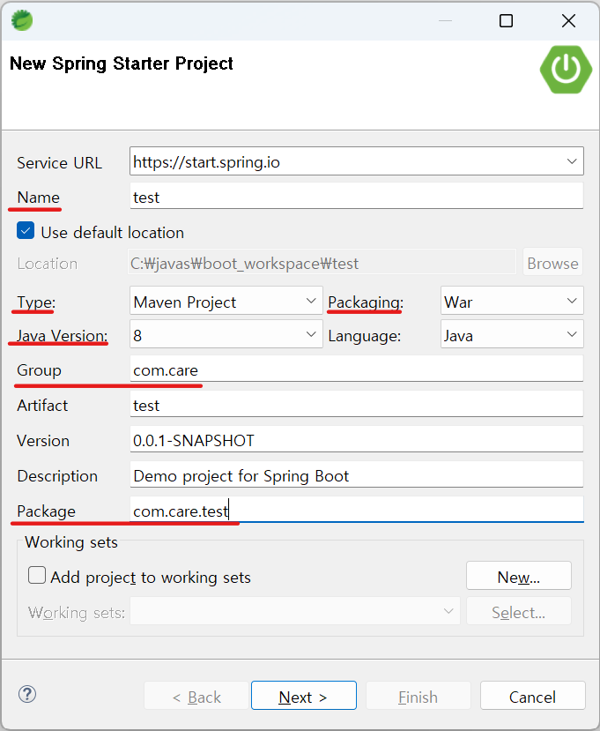This screenshot has height=731, width=600.
Task: Open the help question mark icon
Action: (27, 694)
